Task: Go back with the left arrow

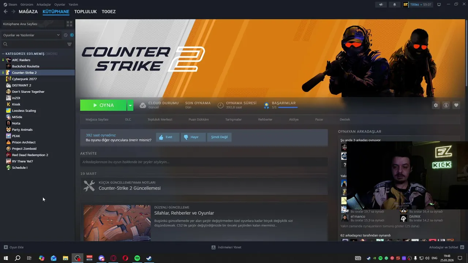Action: (x=5, y=12)
